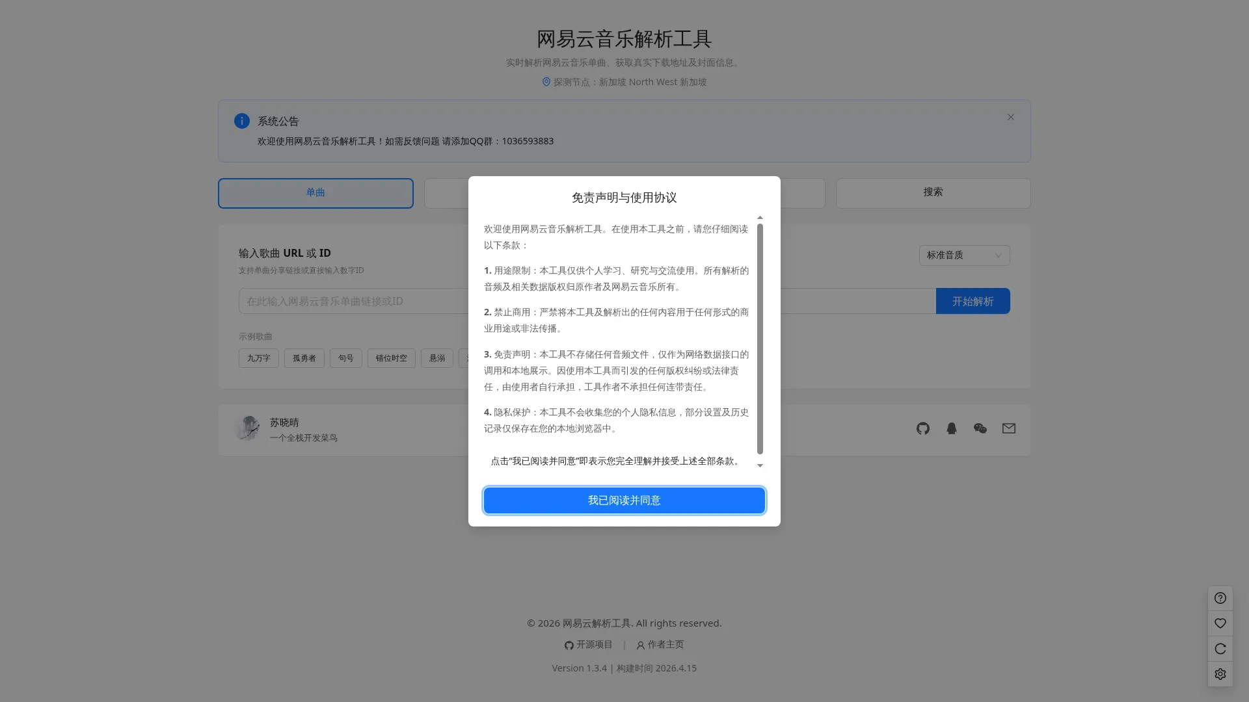Click the 开始解析 button
1249x702 pixels.
click(x=973, y=301)
